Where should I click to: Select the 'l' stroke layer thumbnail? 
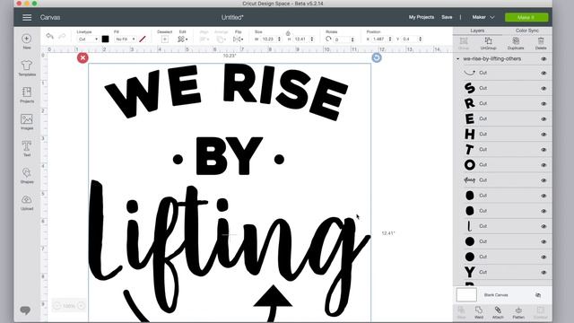(x=470, y=226)
